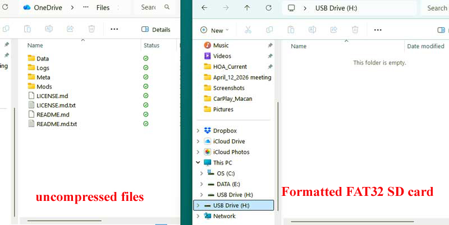Image resolution: width=449 pixels, height=225 pixels.
Task: Click the Search box in USB Drive window
Action: [x=437, y=8]
